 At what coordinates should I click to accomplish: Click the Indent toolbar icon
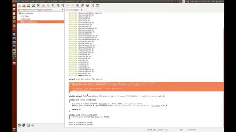(83, 5)
